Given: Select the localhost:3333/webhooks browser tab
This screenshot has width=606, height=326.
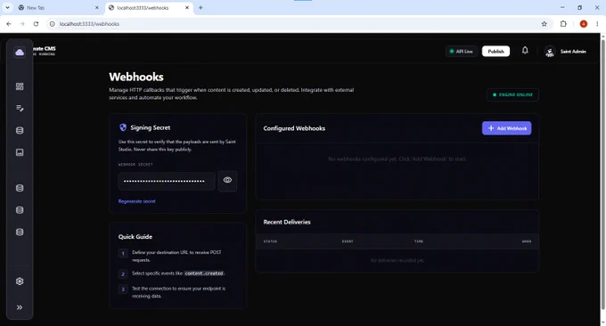Looking at the screenshot, I should point(149,8).
